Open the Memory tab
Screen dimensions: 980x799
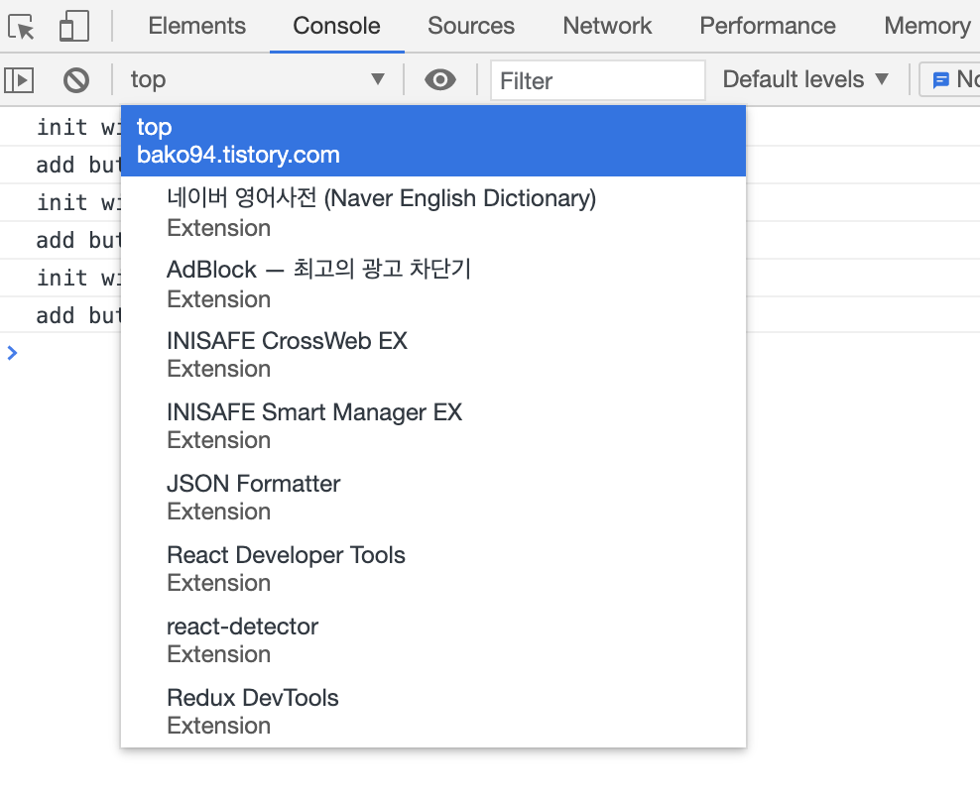(926, 26)
